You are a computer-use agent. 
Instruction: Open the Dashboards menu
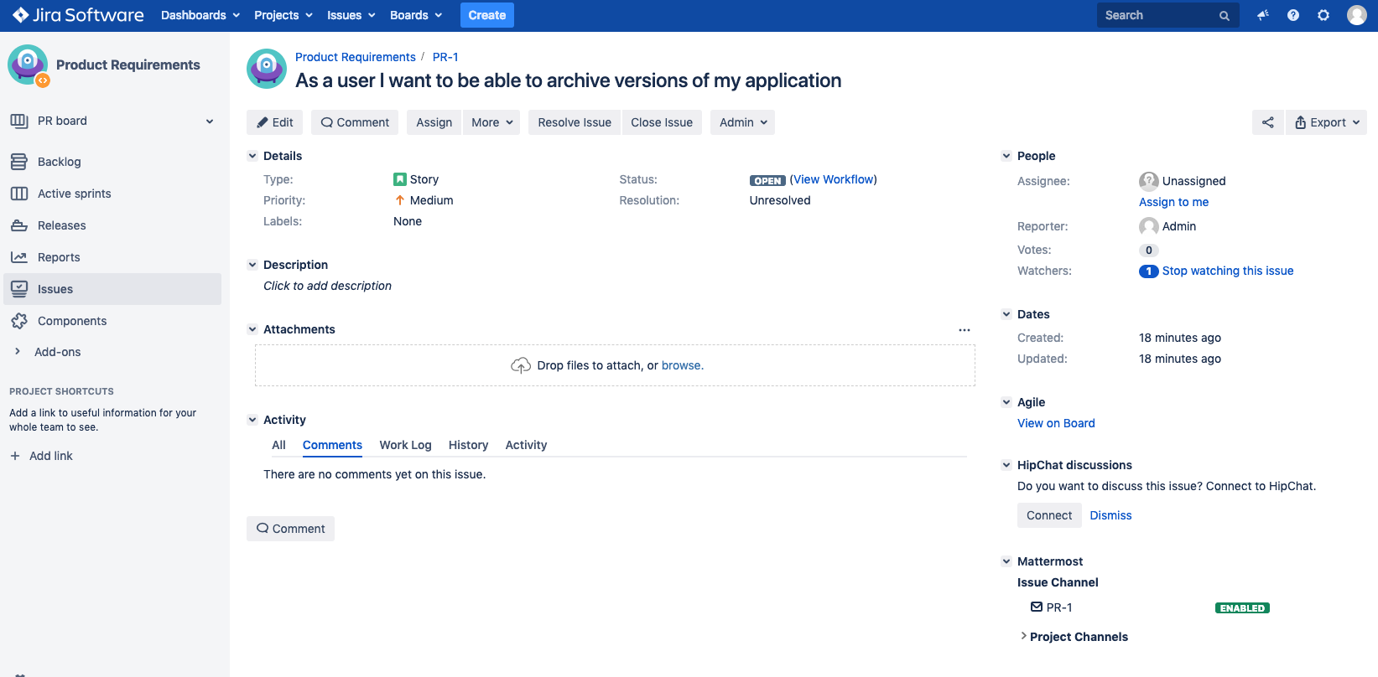[x=200, y=15]
